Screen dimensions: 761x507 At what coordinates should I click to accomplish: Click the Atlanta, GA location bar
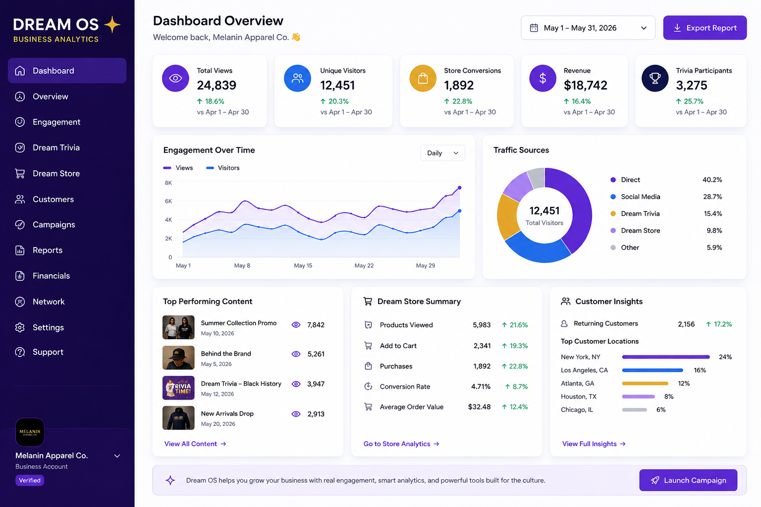click(645, 383)
